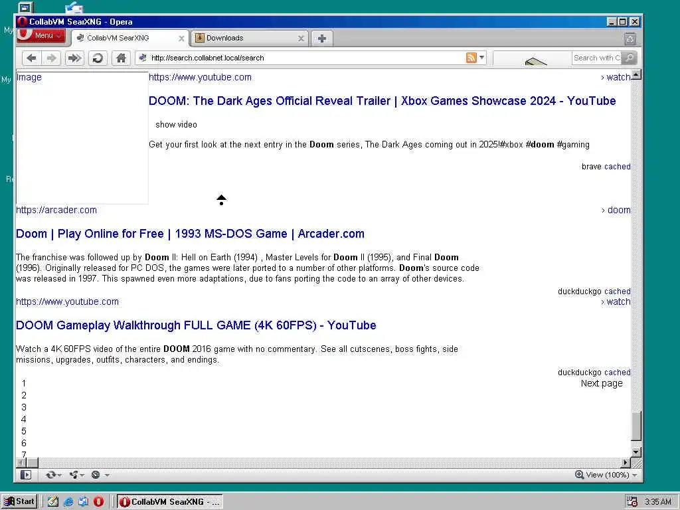The width and height of the screenshot is (680, 510).
Task: Open DOOM: The Dark Ages trailer link
Action: pos(382,101)
